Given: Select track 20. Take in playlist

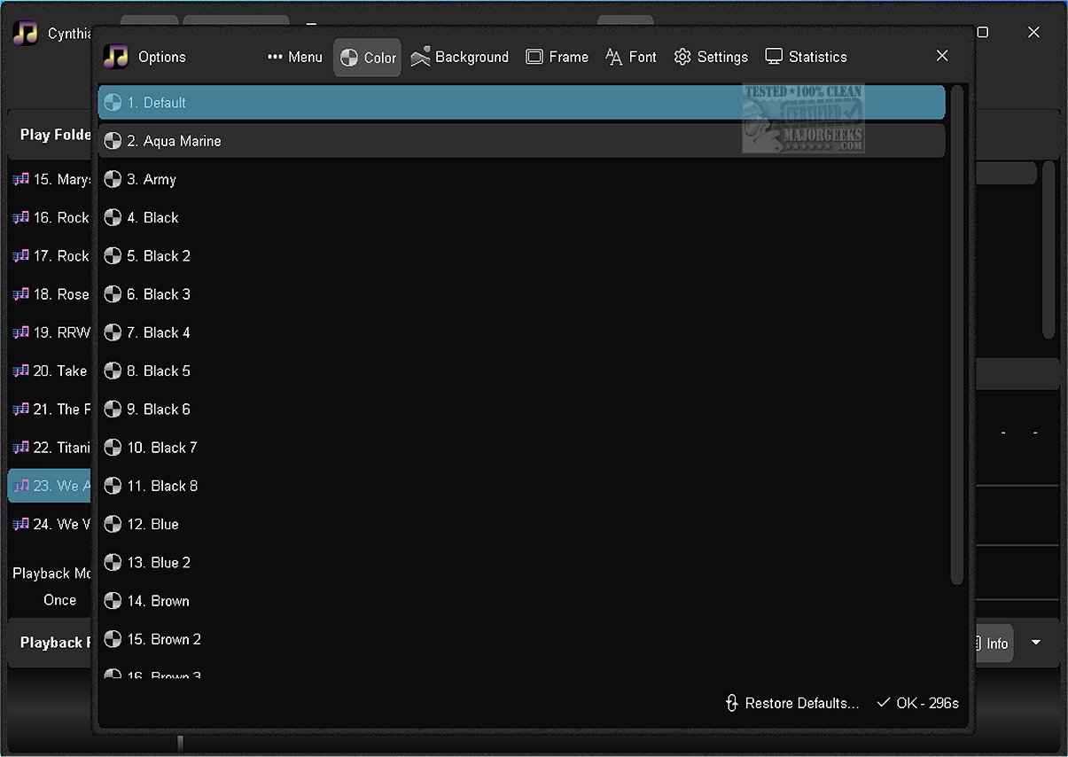Looking at the screenshot, I should tap(51, 371).
